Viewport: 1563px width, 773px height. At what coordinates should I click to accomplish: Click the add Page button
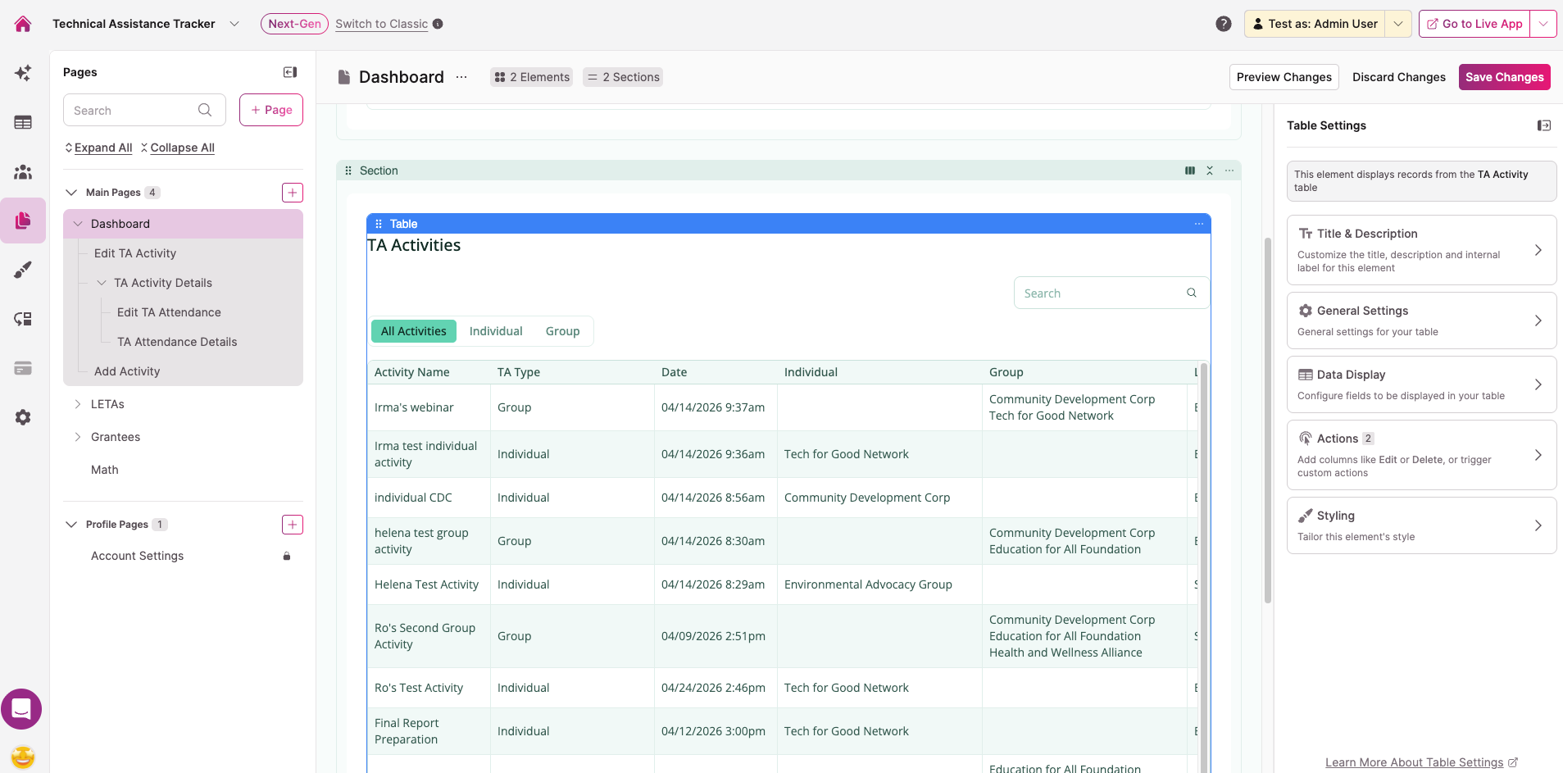tap(271, 110)
